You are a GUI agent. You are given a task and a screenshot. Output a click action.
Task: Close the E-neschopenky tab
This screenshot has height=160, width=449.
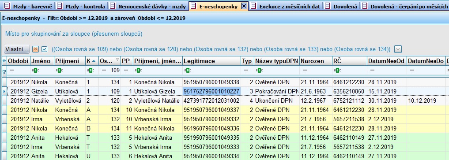click(x=244, y=6)
